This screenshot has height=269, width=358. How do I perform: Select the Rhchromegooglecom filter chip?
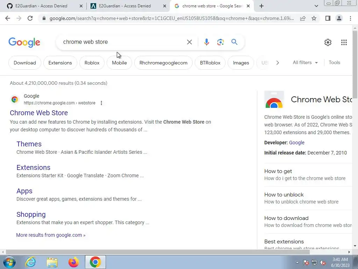(x=163, y=63)
